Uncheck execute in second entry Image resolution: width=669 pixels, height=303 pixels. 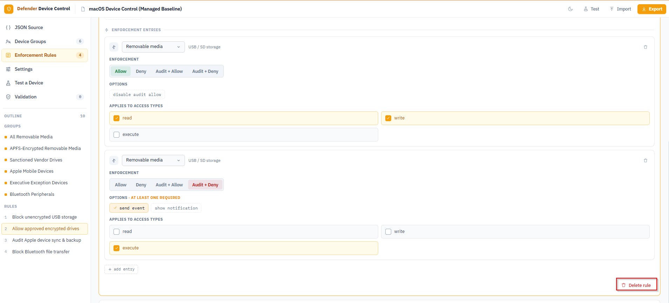[x=243, y=248]
